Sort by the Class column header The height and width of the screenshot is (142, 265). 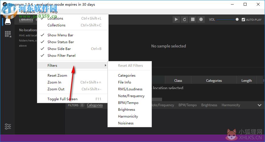tap(178, 81)
